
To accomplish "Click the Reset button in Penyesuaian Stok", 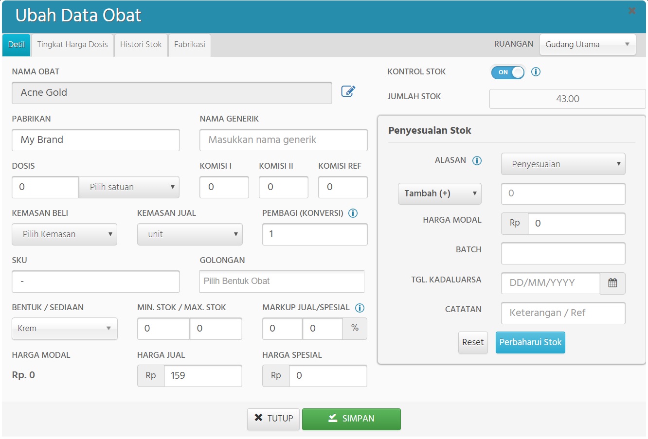I will click(x=472, y=342).
